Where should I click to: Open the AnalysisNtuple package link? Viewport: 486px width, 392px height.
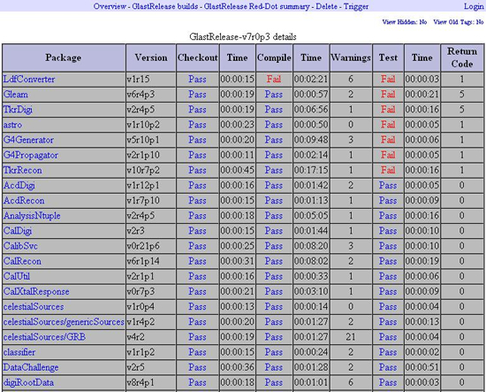tap(32, 216)
